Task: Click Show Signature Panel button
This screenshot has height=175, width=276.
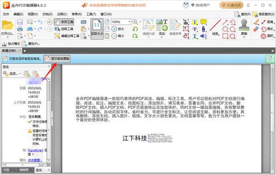Action: pos(57,59)
